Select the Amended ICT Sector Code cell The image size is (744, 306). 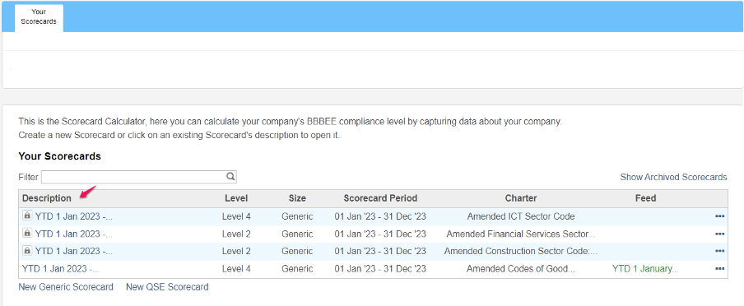coord(521,216)
